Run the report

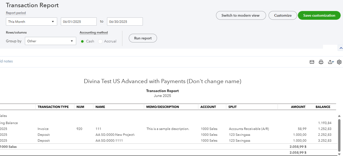coord(142,38)
